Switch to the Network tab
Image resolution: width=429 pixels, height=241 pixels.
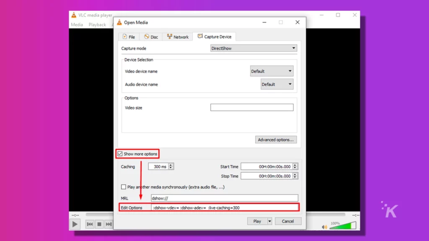pyautogui.click(x=178, y=37)
